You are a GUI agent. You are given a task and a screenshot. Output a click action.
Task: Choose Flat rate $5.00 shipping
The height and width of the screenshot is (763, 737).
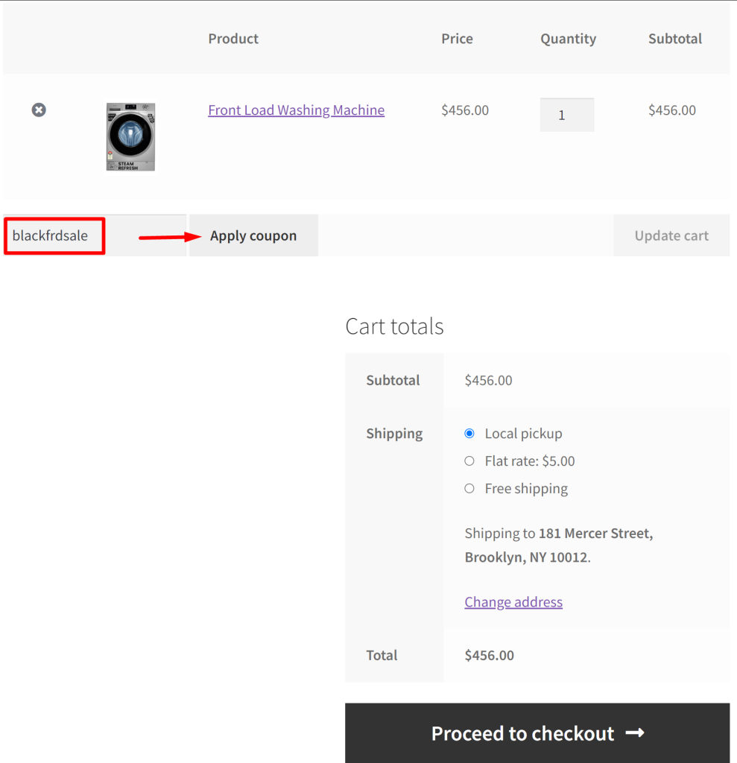pyautogui.click(x=469, y=460)
